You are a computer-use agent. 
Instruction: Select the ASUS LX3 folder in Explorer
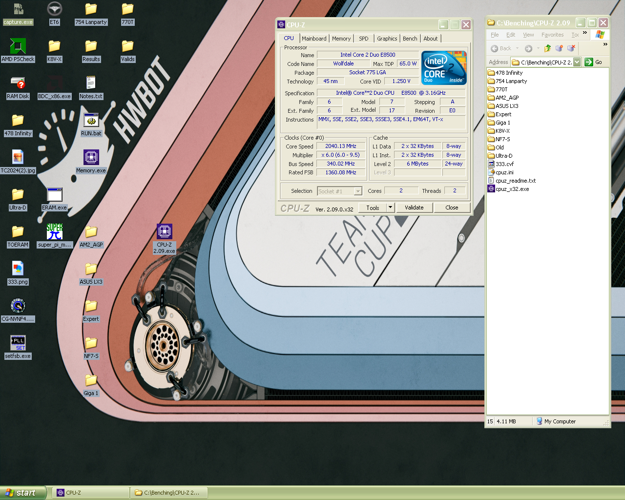pyautogui.click(x=503, y=106)
